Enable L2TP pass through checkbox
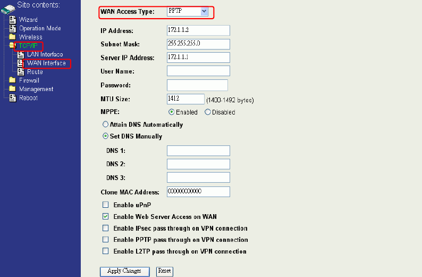This screenshot has height=277, width=422. coord(105,251)
